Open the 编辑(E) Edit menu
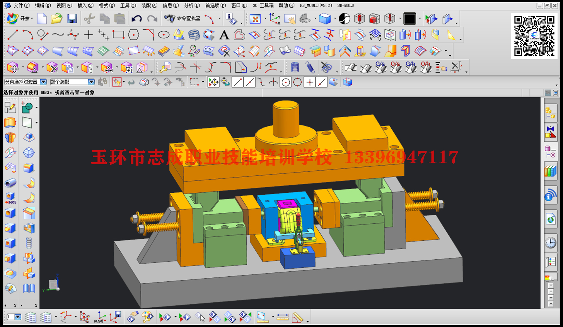Image resolution: width=563 pixels, height=327 pixels. pyautogui.click(x=43, y=5)
